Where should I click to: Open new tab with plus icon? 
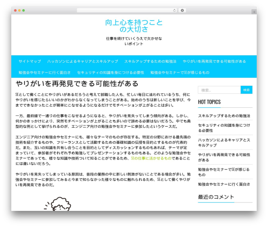[254, 12]
